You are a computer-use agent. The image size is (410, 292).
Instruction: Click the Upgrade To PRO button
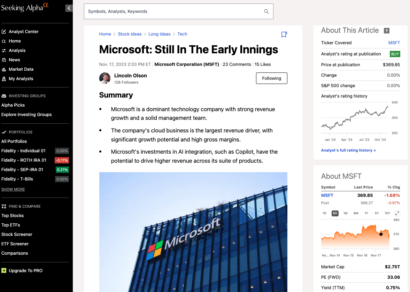click(x=25, y=271)
